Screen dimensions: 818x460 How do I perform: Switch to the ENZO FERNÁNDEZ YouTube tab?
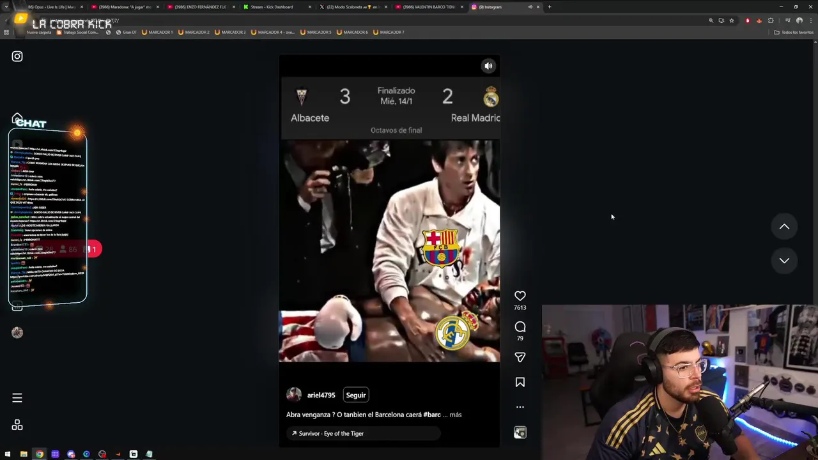click(201, 7)
